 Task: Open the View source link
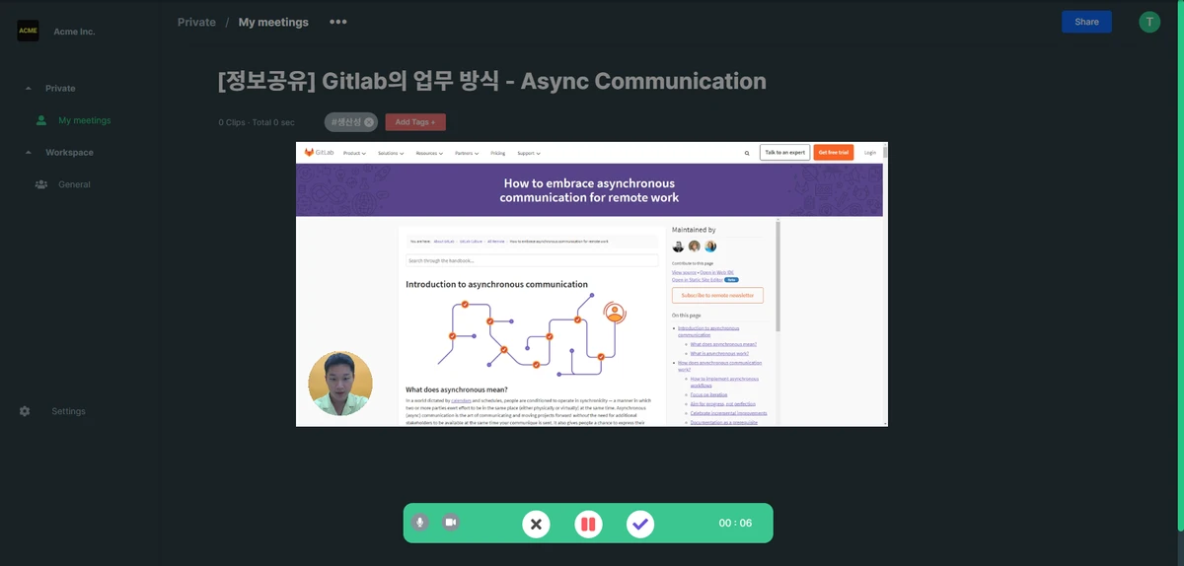(x=684, y=272)
